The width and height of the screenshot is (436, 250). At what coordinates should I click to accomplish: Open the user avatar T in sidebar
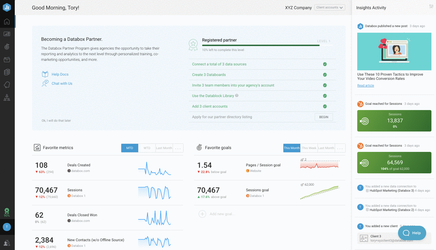coord(7,227)
